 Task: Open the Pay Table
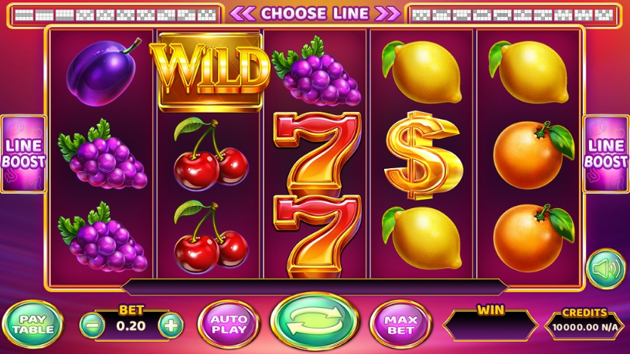tap(32, 324)
